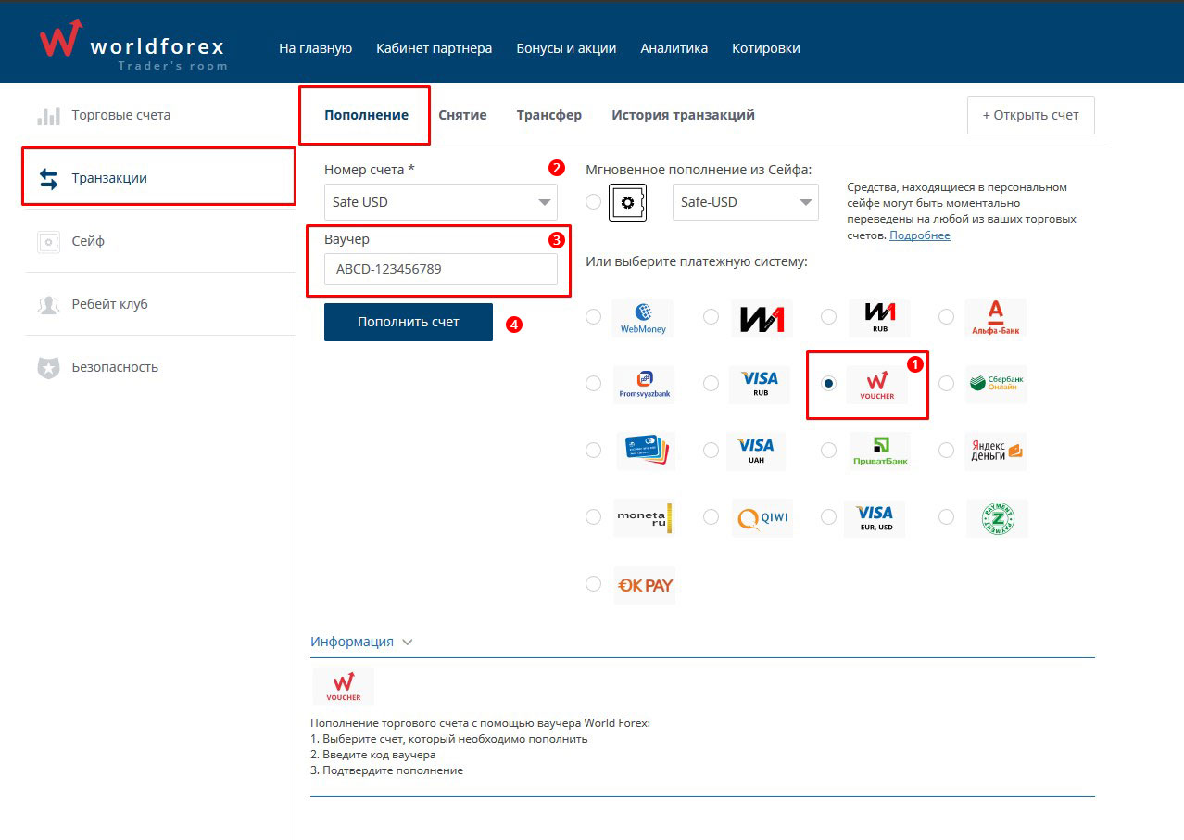
Task: Open Бонусы и акции menu item
Action: click(x=566, y=48)
